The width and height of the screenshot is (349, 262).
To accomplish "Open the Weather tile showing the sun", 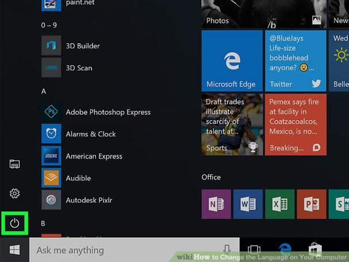I will click(x=339, y=61).
